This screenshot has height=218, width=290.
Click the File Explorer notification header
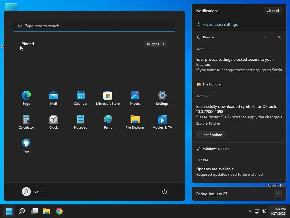212,84
